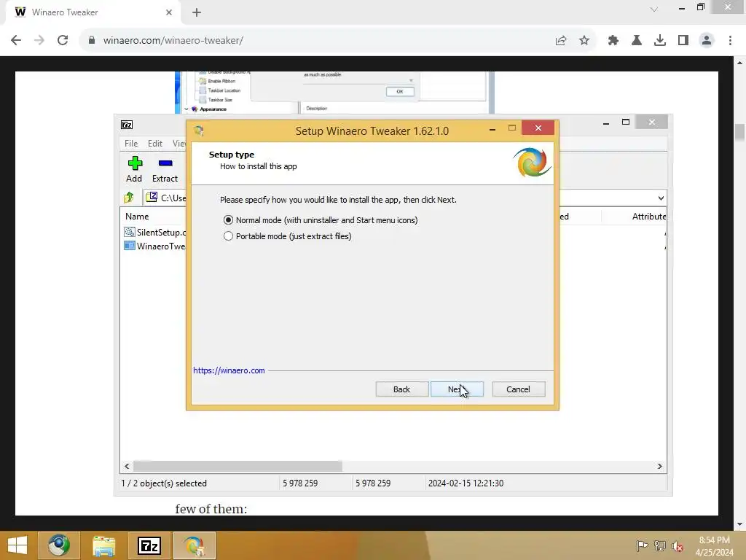Switch to Winaero setup in taskbar

pyautogui.click(x=194, y=545)
